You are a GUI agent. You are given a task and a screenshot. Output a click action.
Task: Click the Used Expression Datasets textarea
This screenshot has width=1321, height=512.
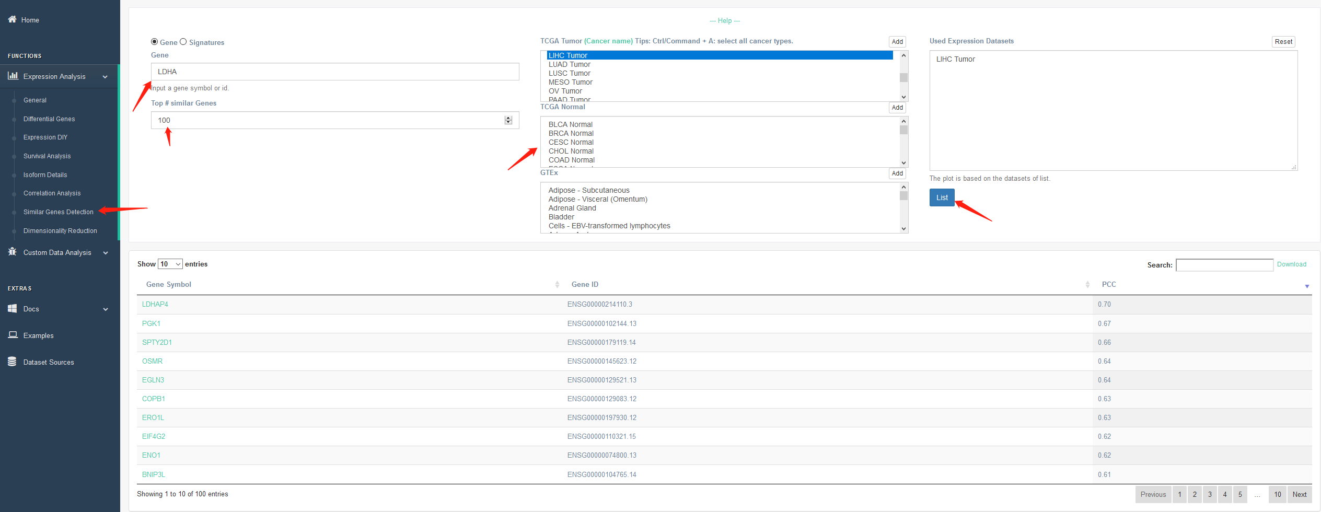click(1113, 110)
